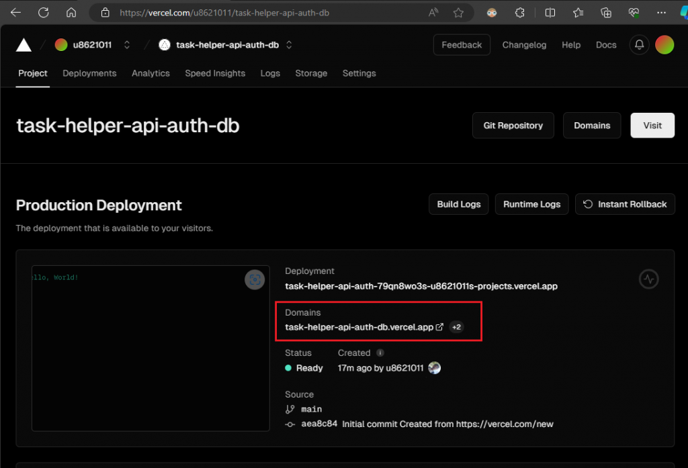Show the +2 additional domains
Viewport: 688px width, 468px height.
pyautogui.click(x=456, y=327)
